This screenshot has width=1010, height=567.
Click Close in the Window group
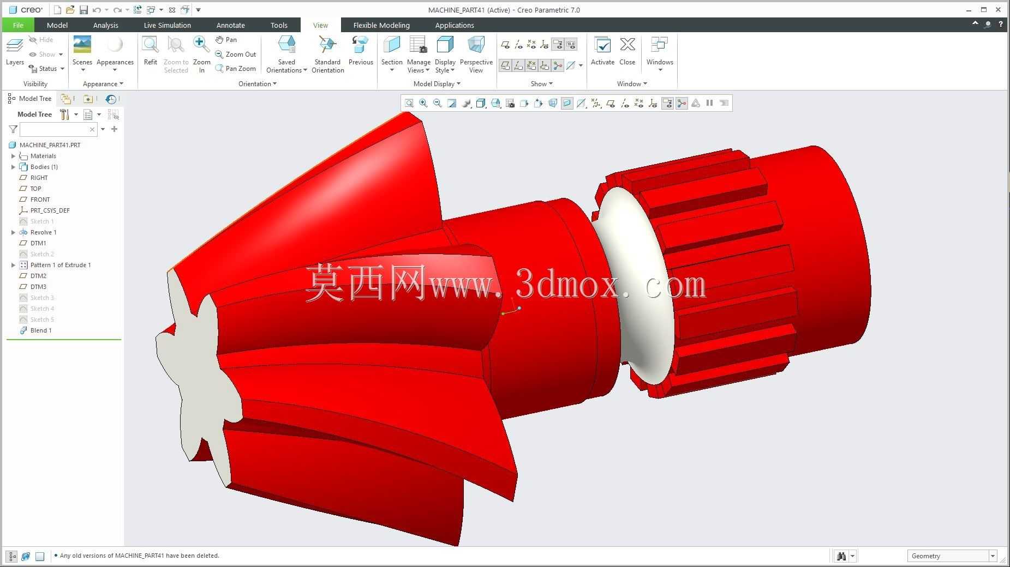pyautogui.click(x=627, y=51)
